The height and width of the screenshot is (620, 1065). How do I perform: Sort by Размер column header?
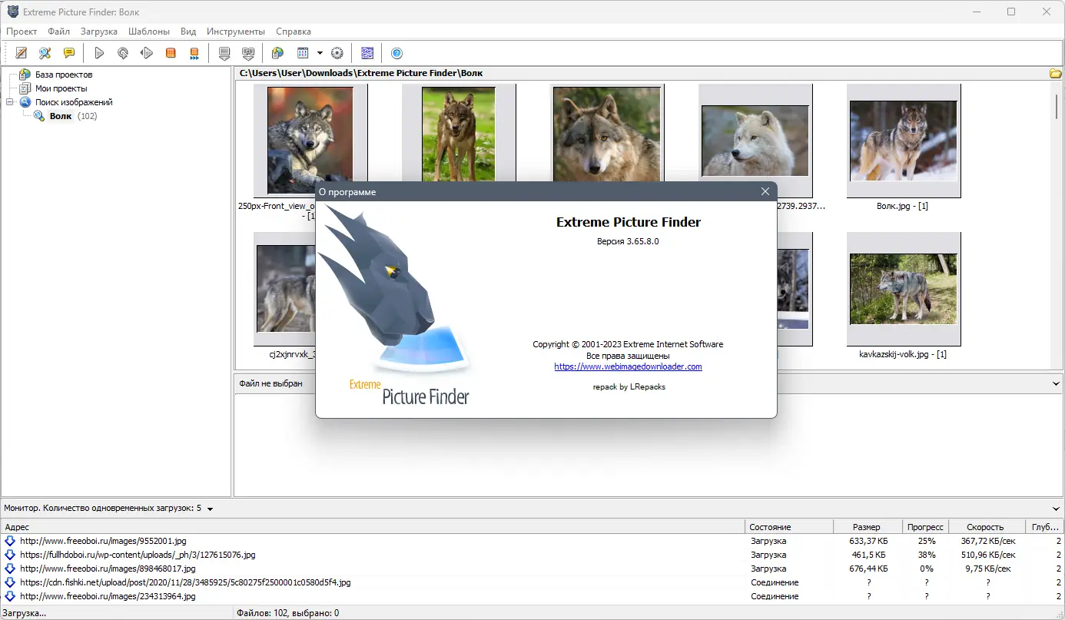[868, 527]
